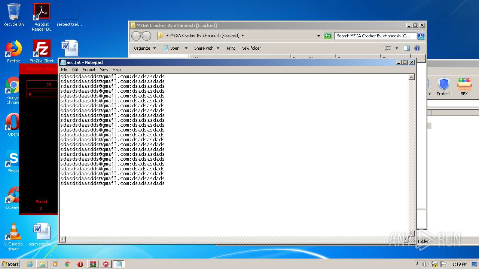Viewport: 479px width, 269px height.
Task: Open Notepad Help menu
Action: [x=117, y=69]
